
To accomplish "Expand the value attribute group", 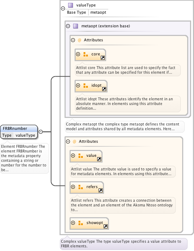I will pos(73,155).
